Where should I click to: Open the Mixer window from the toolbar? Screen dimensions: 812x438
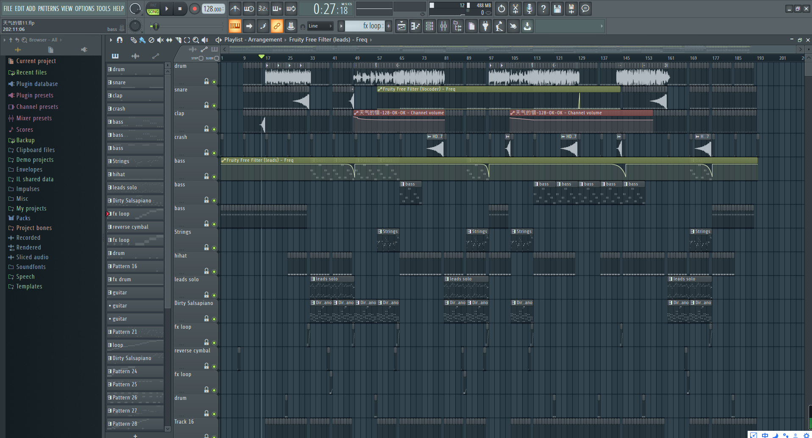pyautogui.click(x=443, y=26)
